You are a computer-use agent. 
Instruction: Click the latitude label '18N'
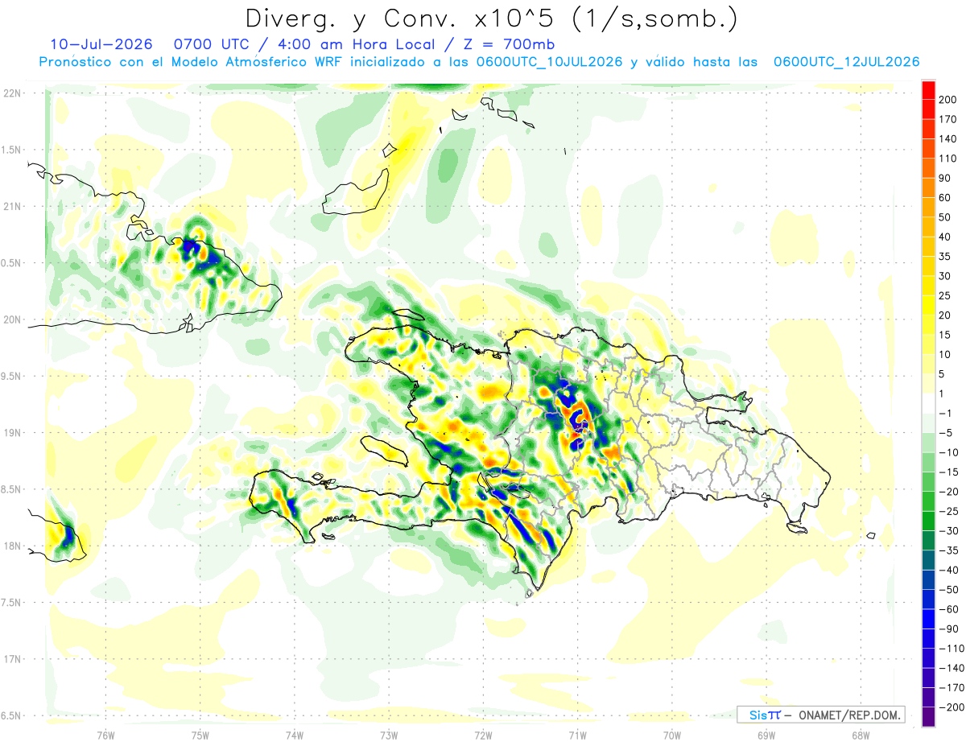[12, 546]
